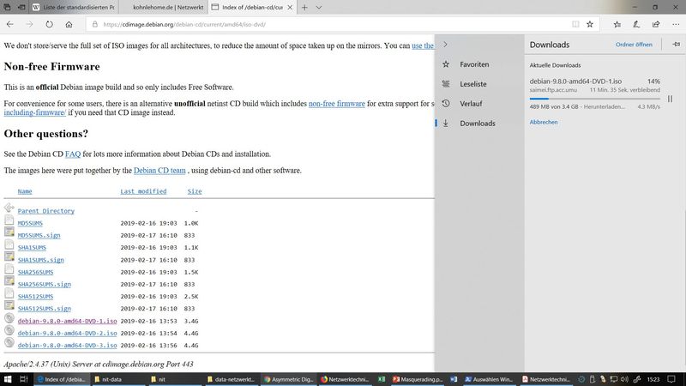Switch to Masquerading PowerPoint in taskbar
The image size is (686, 386).
click(x=418, y=379)
